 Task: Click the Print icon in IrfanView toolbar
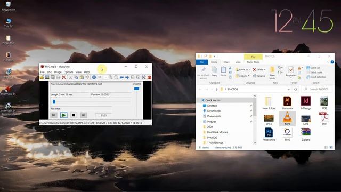pyautogui.click(x=58, y=77)
